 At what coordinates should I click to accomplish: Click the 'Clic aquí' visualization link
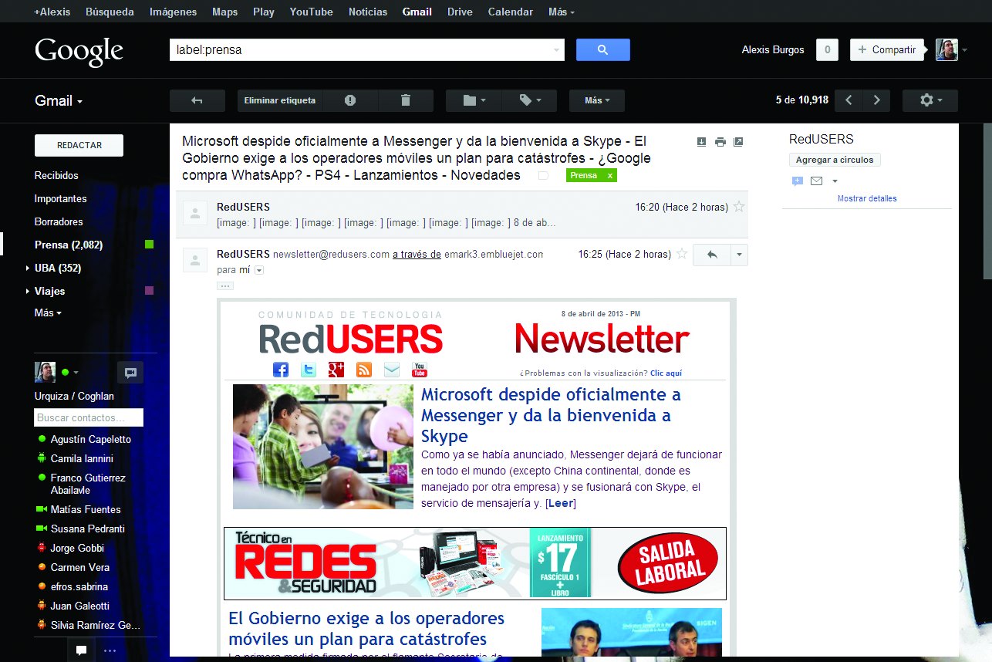tap(666, 373)
